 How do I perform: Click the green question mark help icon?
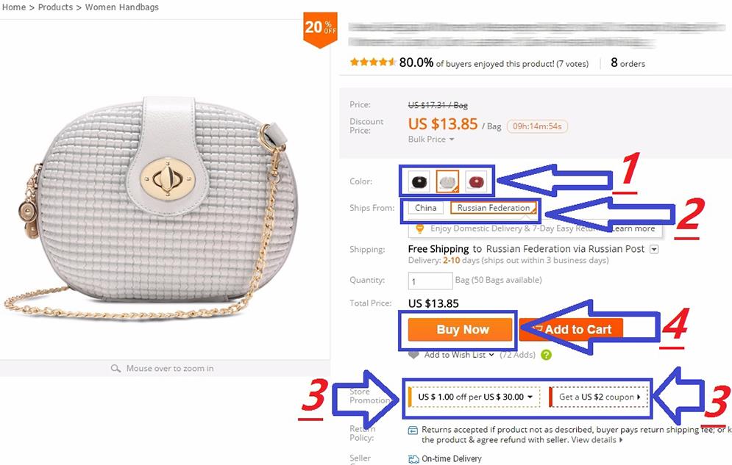point(546,355)
